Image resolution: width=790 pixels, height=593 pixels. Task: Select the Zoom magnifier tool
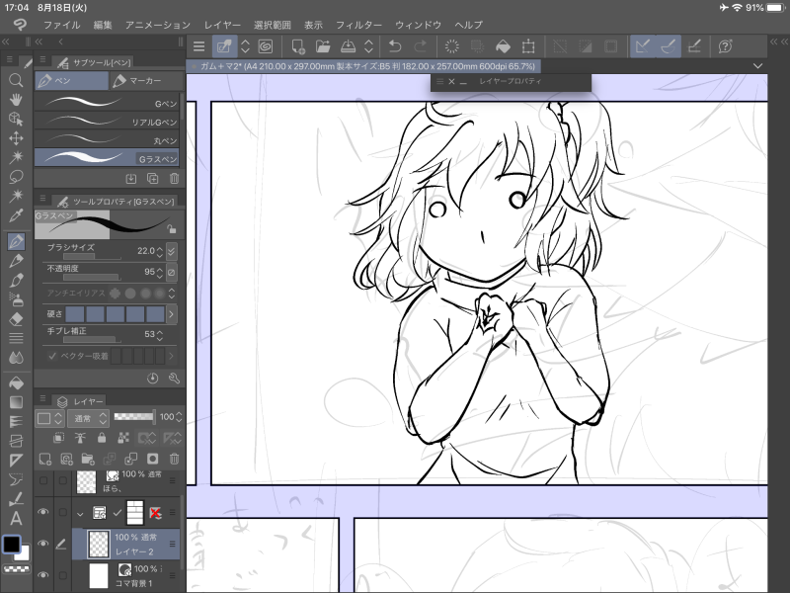[16, 80]
